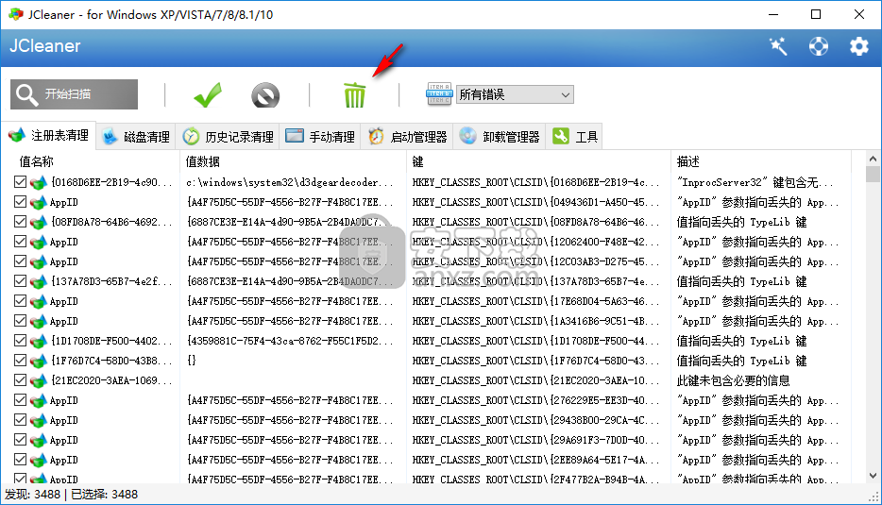This screenshot has width=882, height=505.
Task: Toggle checkbox of AppID row with key {12062400-F48E
Action: click(20, 242)
